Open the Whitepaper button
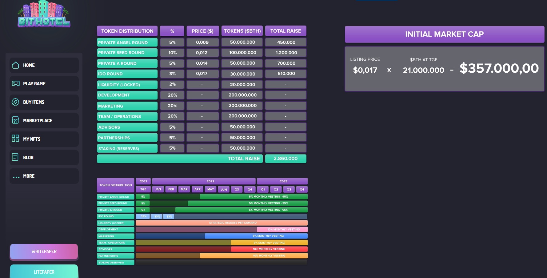This screenshot has height=278, width=547. 44,252
